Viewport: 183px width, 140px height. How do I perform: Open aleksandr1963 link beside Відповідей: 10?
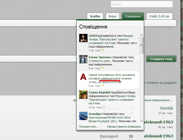tap(158, 136)
